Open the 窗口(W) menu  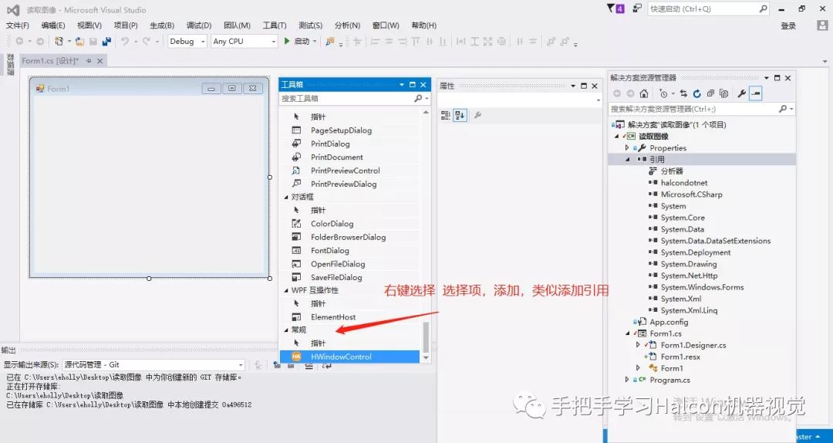point(386,25)
